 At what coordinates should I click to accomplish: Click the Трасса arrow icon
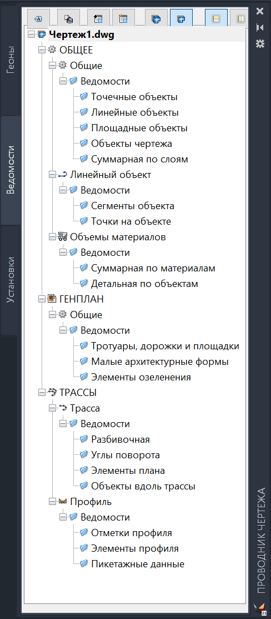click(x=63, y=408)
